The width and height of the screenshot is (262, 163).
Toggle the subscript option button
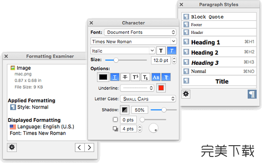[x=145, y=77]
